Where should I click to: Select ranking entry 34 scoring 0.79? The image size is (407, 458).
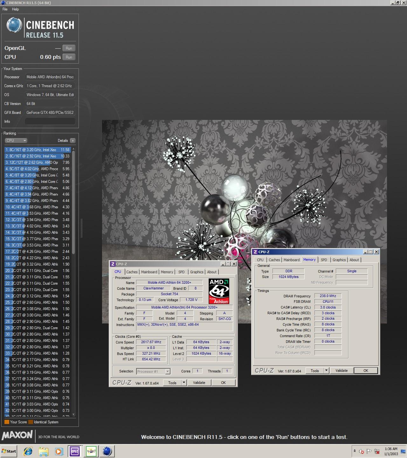tap(38, 359)
